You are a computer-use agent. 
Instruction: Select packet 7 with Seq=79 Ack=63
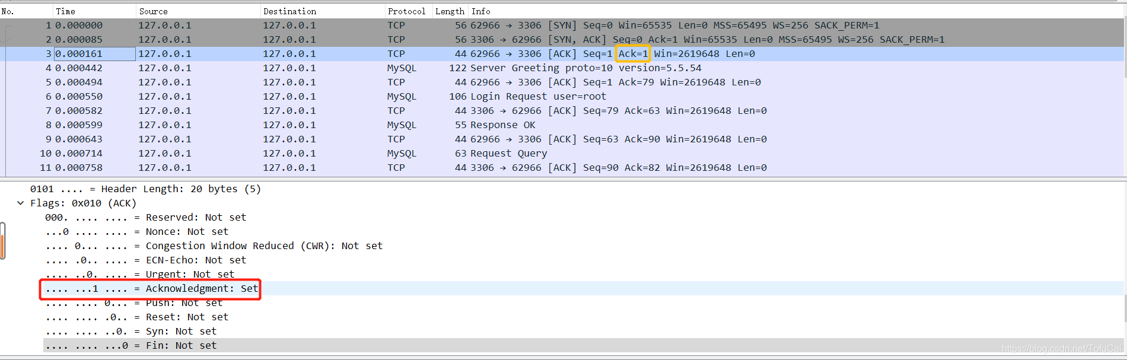tap(562, 111)
